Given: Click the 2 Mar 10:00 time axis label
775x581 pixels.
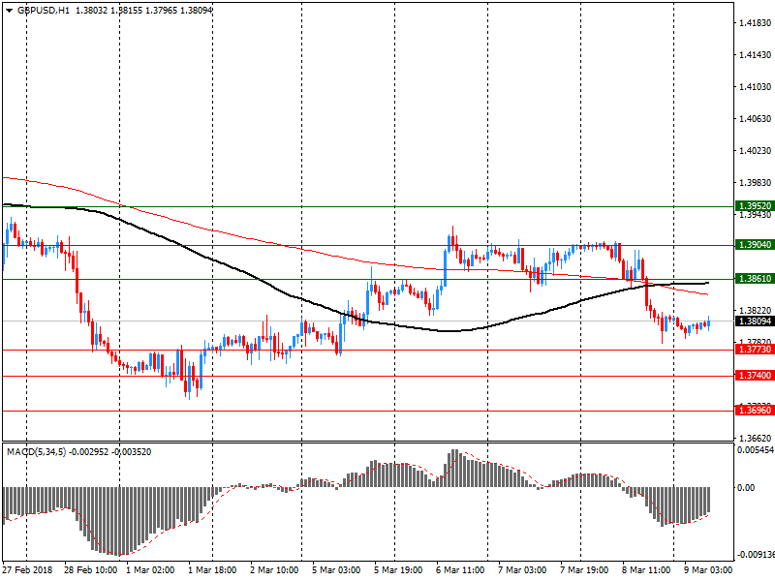Looking at the screenshot, I should click(274, 570).
